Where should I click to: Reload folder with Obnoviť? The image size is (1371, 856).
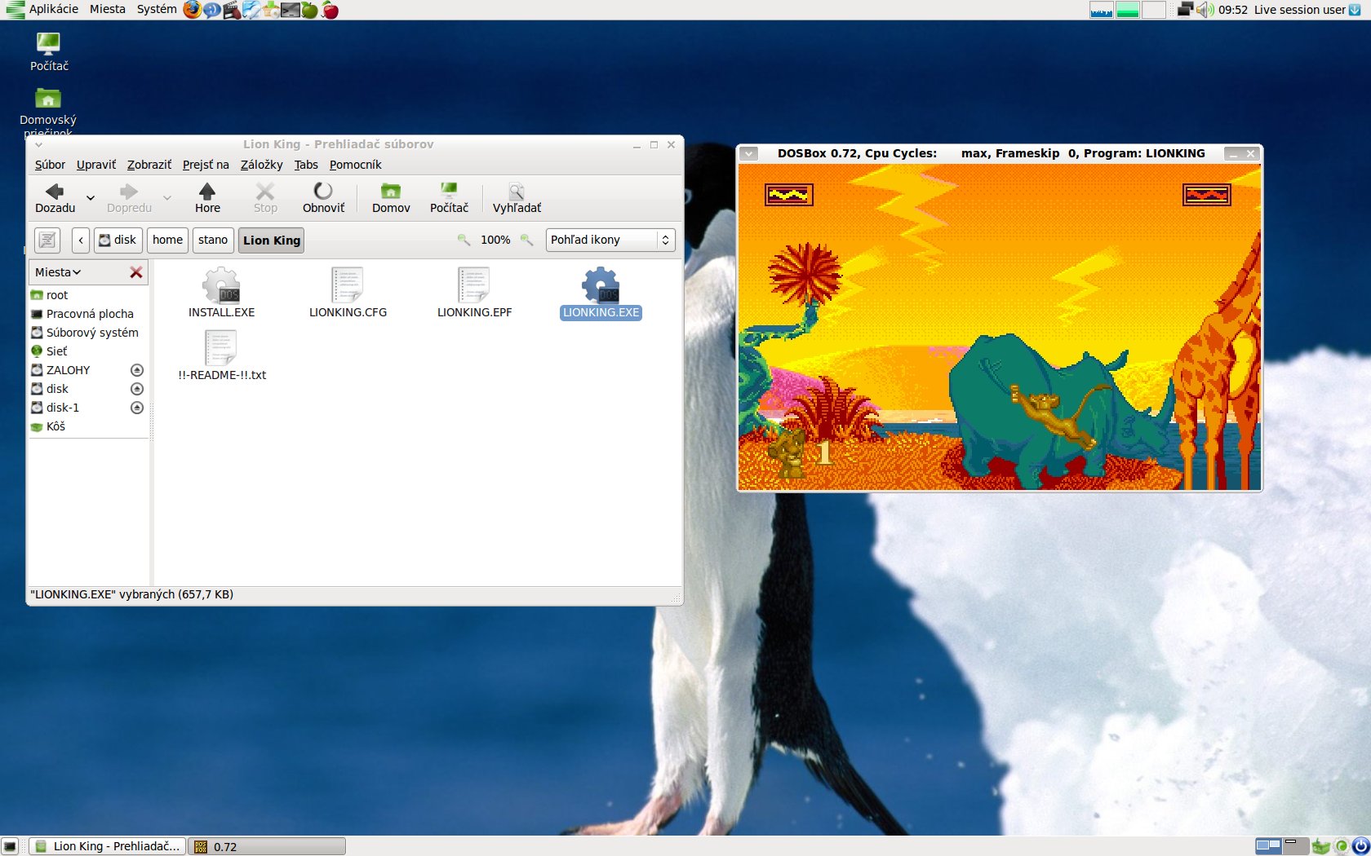point(323,197)
